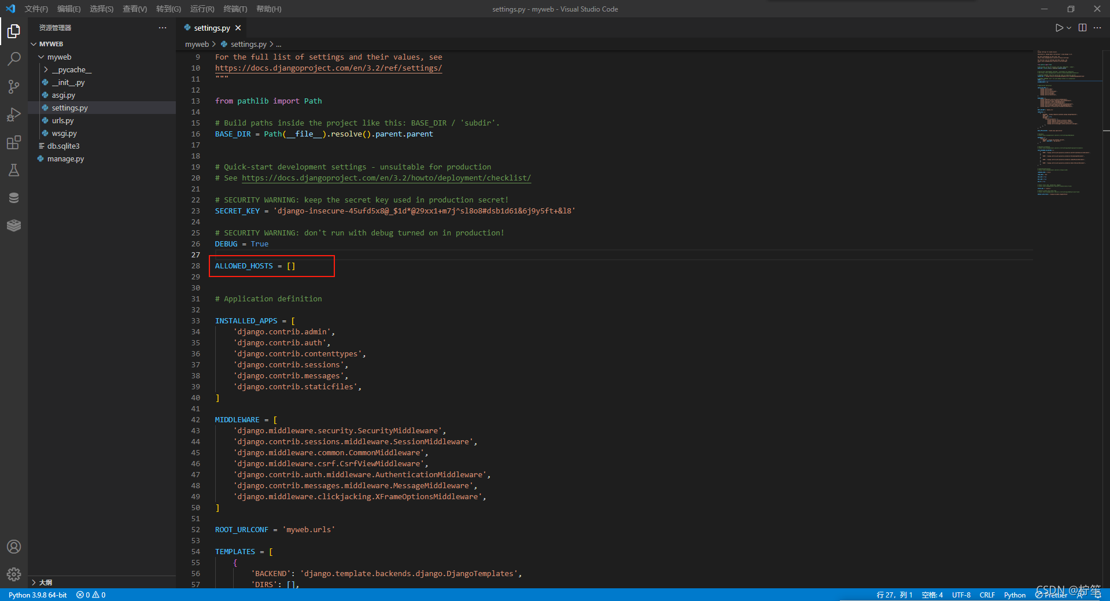
Task: Click settings.py in the breadcrumb path
Action: tap(248, 44)
